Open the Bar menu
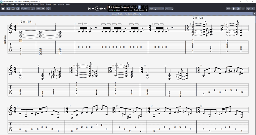 click(17, 4)
